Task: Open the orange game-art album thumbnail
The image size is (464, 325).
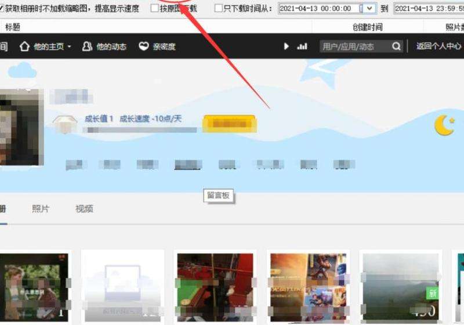Action: (308, 287)
